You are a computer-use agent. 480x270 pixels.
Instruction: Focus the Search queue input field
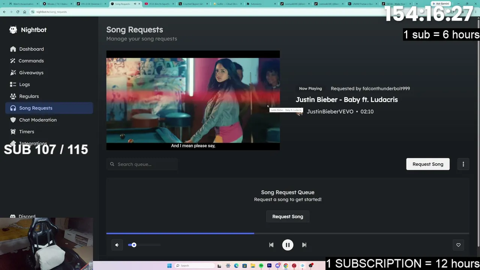click(142, 164)
